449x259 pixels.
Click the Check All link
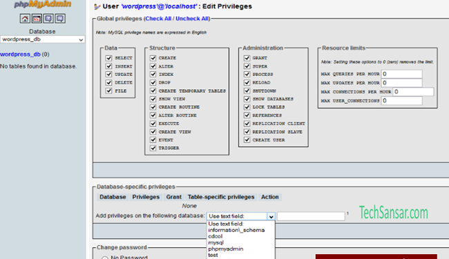tap(158, 19)
